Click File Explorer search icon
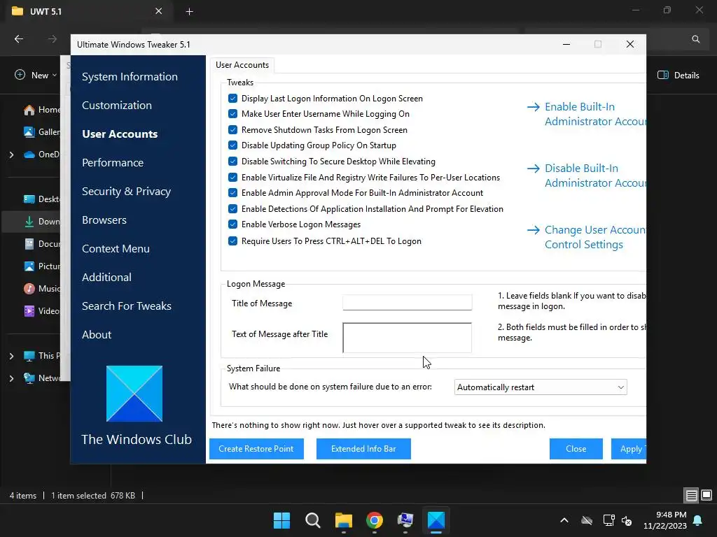The image size is (717, 537). (695, 39)
